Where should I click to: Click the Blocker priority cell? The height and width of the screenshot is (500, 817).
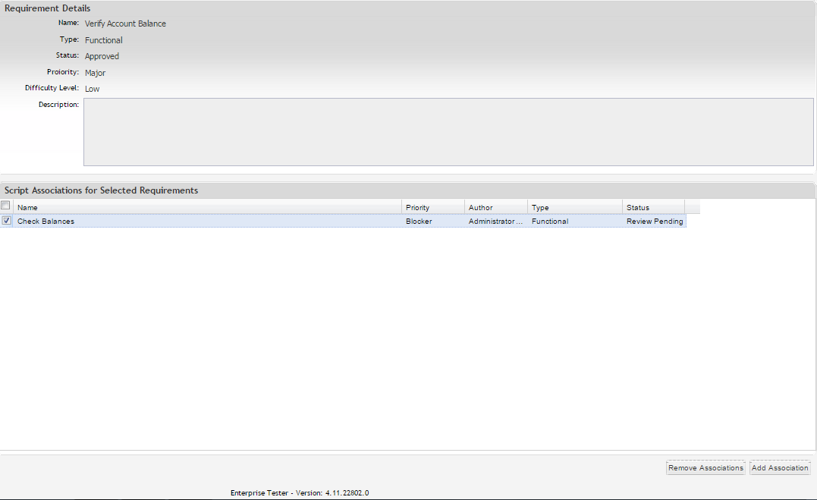coord(419,222)
